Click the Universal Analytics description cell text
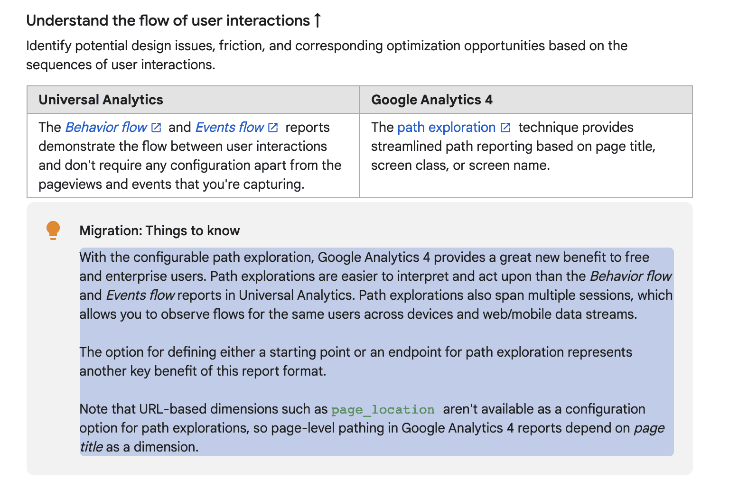This screenshot has width=729, height=498. click(x=190, y=156)
